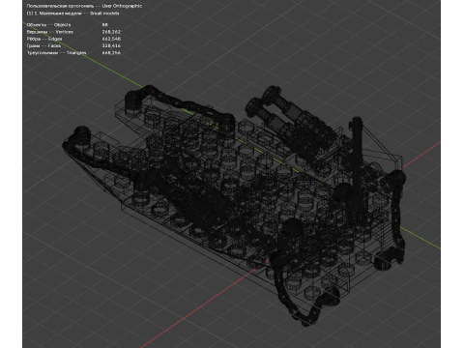Click the "Edges" statistics label
Viewport: 464px width, 348px height.
[x=55, y=39]
